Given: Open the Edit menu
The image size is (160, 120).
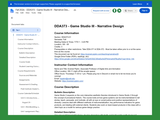Looking at the screenshot, I should [22, 13].
